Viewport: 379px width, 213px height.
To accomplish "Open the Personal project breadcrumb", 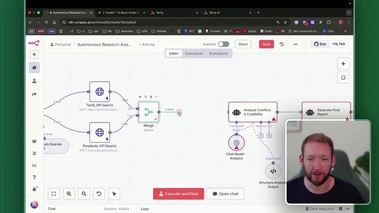I will [x=60, y=44].
